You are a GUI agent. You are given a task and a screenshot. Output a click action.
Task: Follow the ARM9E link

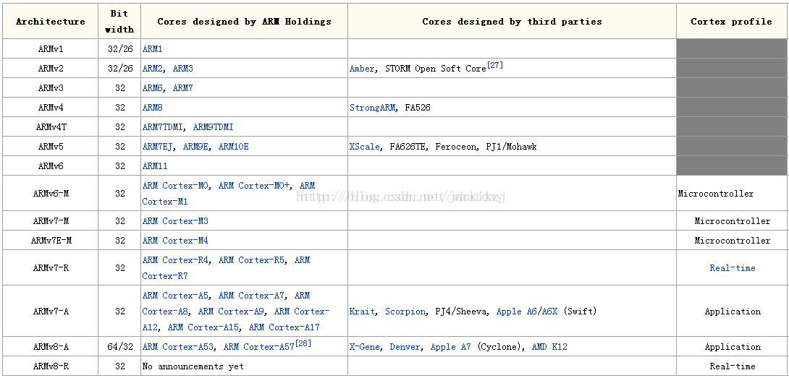195,147
